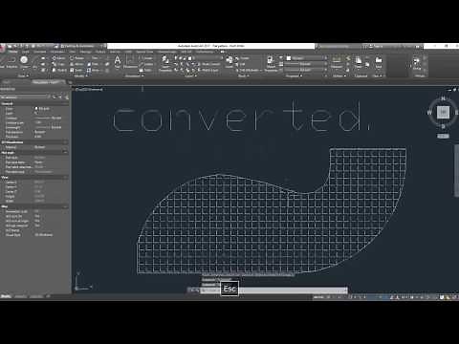Click Create block button

tap(242, 58)
